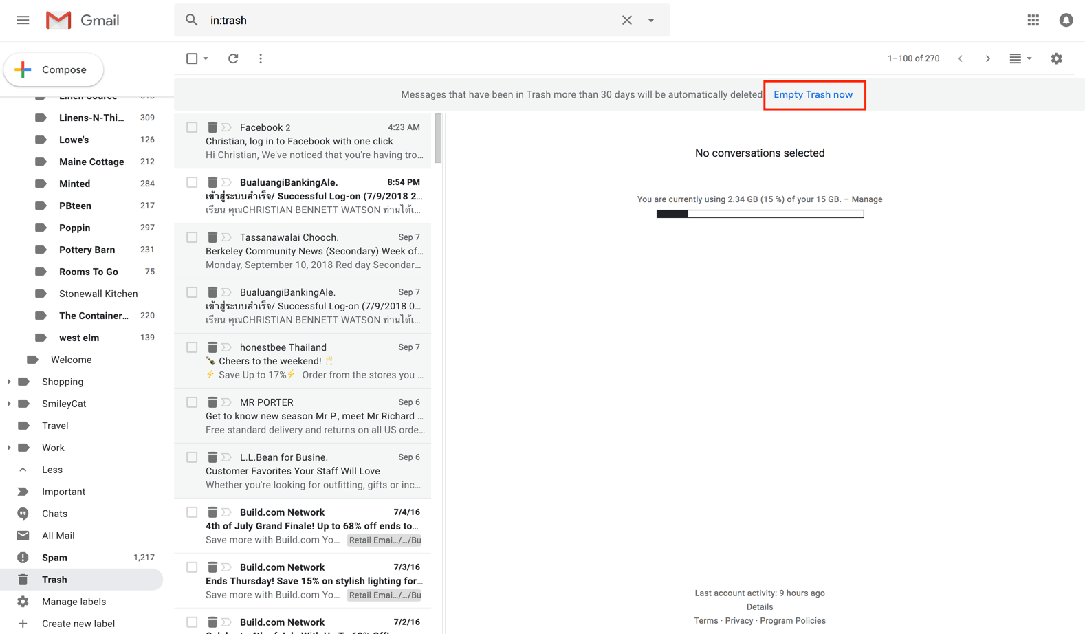Select the 8:54 PM BualuangiBankingAle checkbox

(192, 182)
